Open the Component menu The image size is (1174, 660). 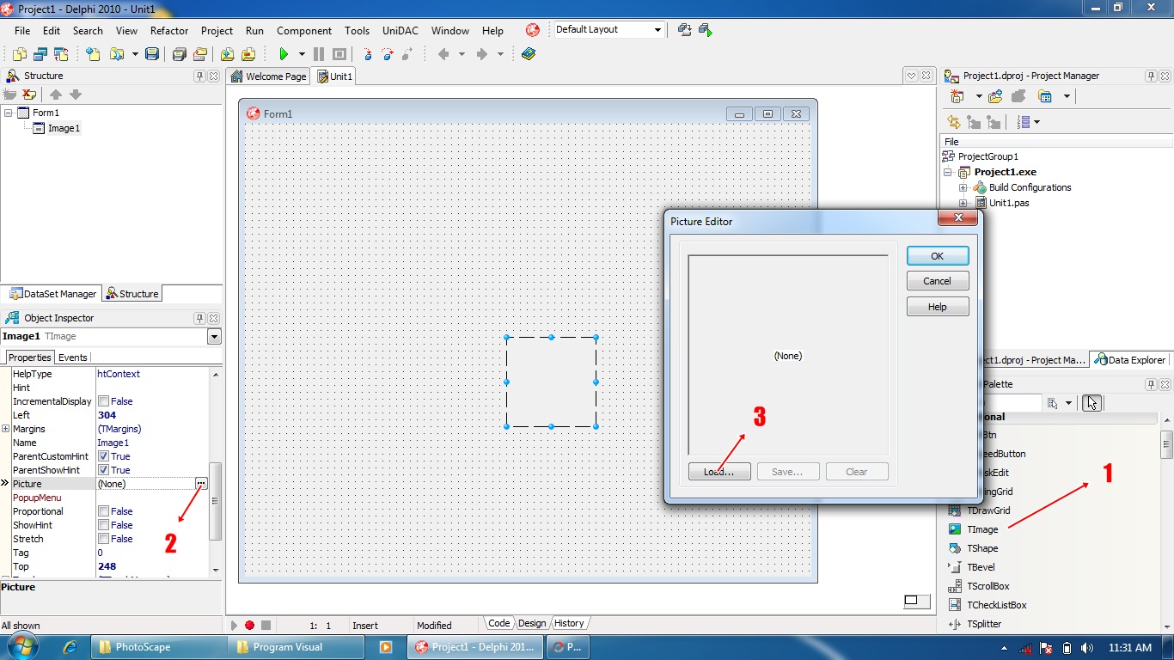[304, 30]
